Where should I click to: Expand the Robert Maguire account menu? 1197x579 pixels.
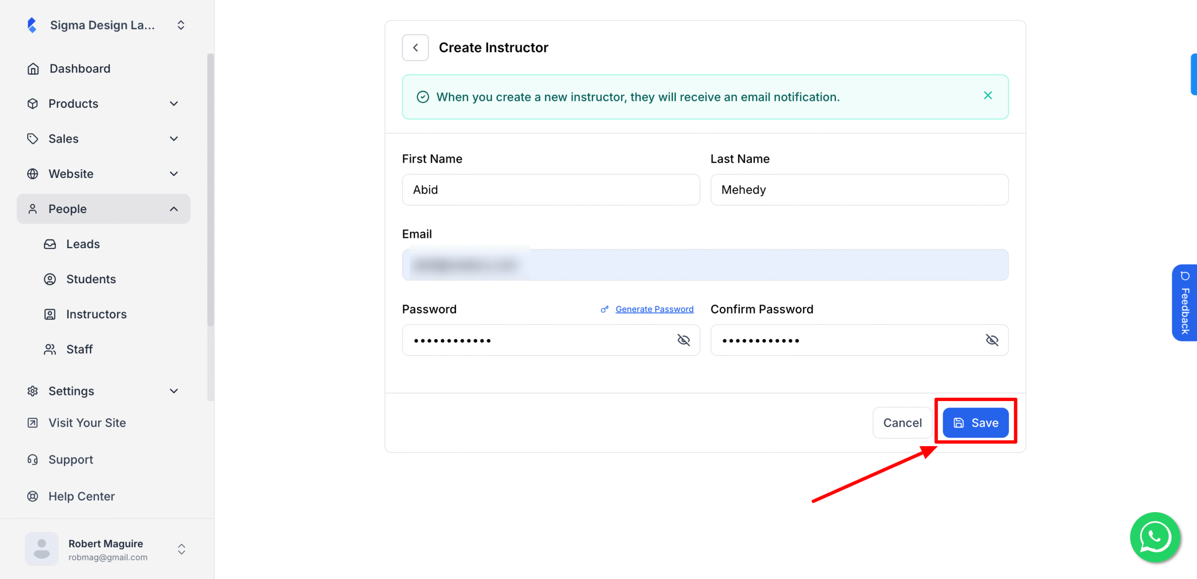[181, 549]
